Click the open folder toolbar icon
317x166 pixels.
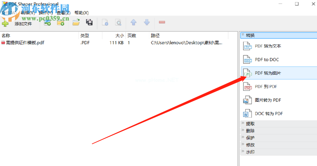tap(76, 23)
